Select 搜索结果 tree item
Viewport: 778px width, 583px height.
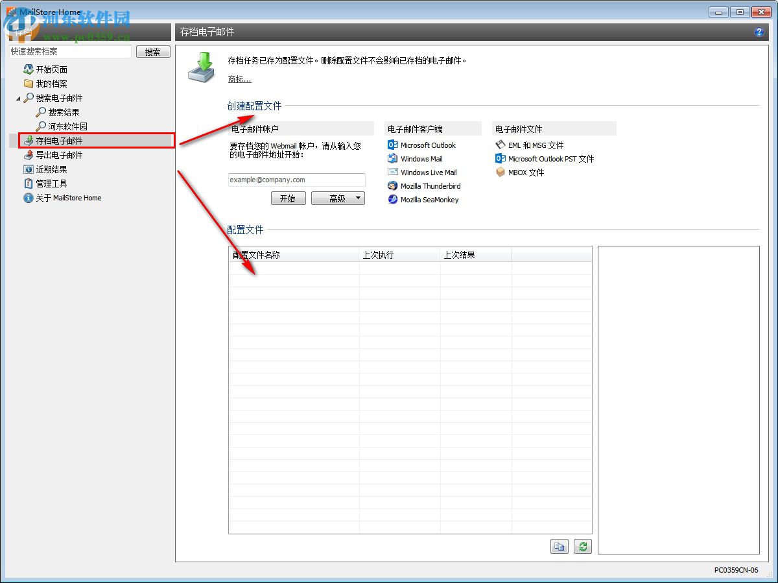click(x=64, y=112)
